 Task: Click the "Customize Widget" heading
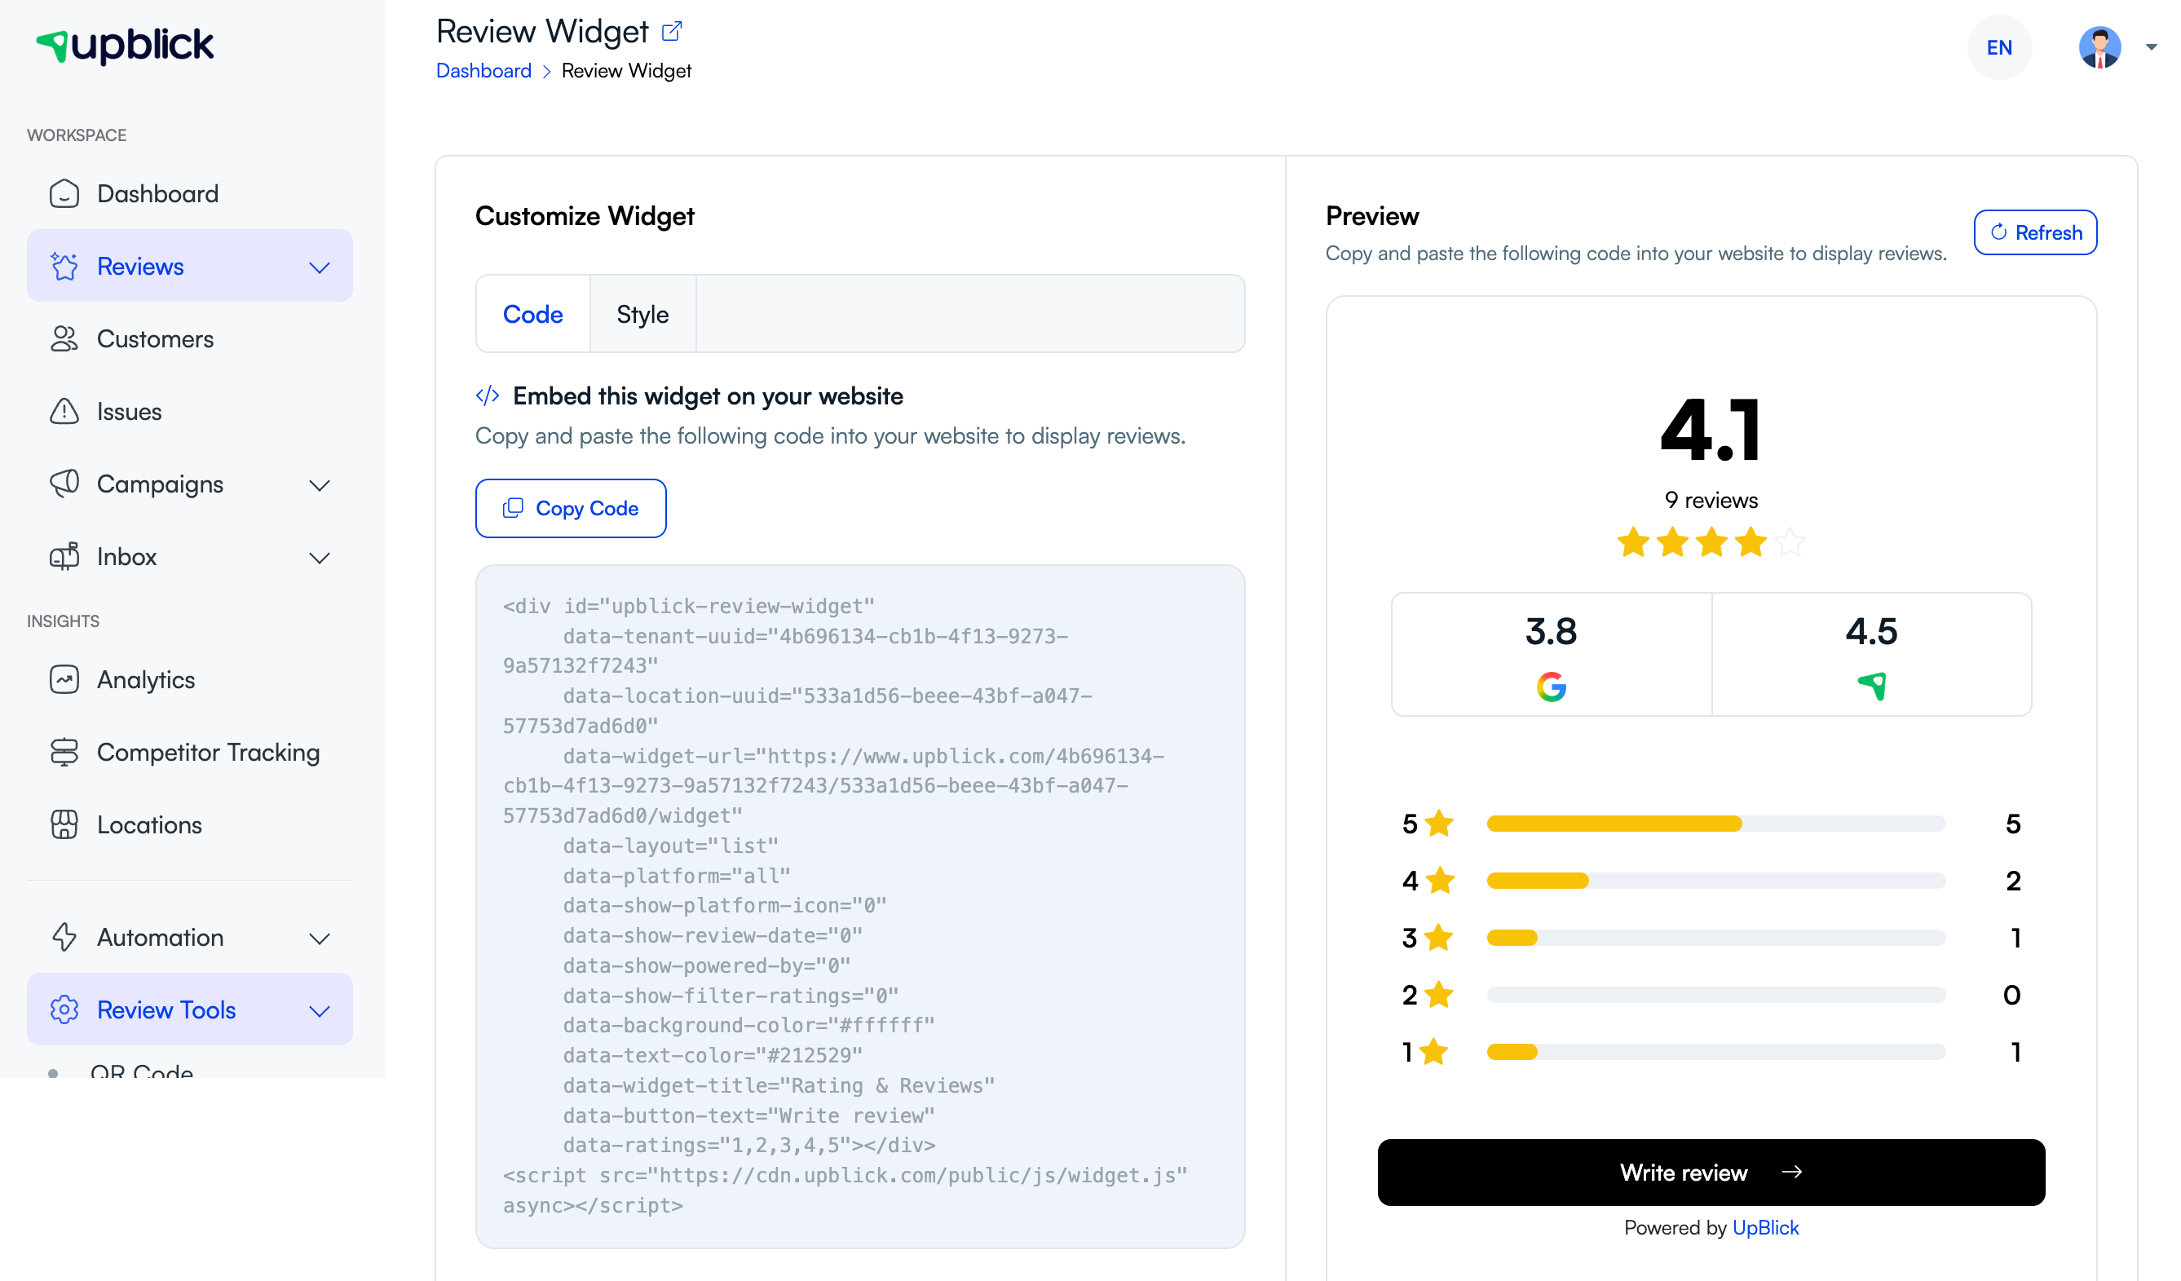click(x=585, y=216)
